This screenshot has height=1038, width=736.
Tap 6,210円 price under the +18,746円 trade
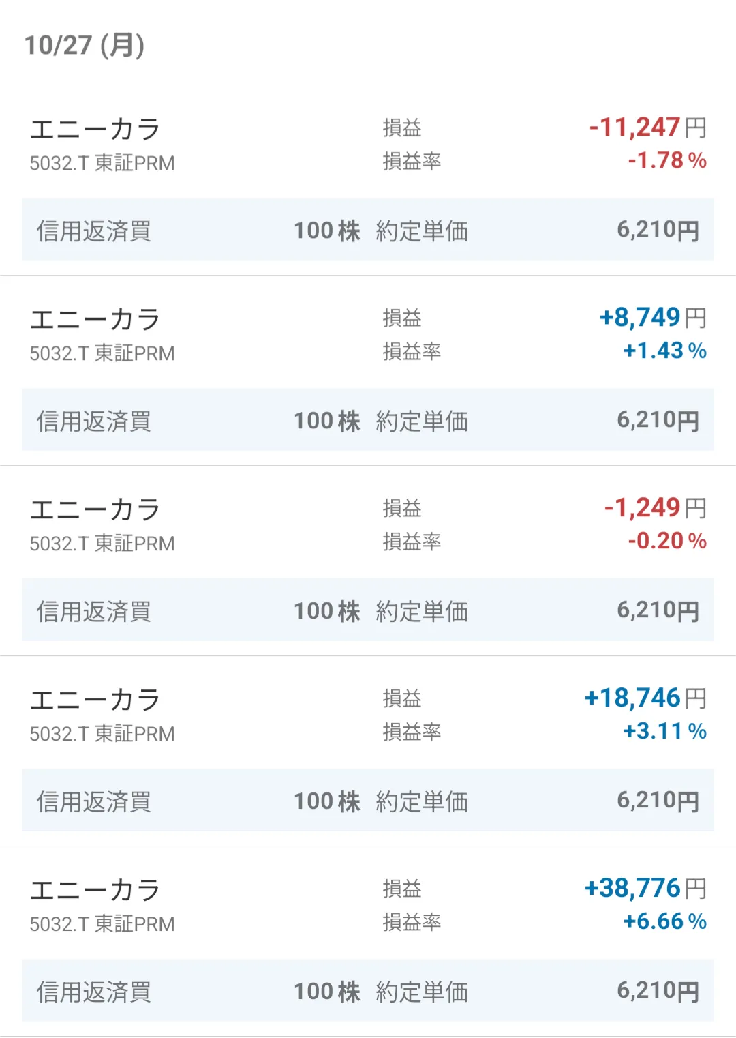click(x=658, y=801)
